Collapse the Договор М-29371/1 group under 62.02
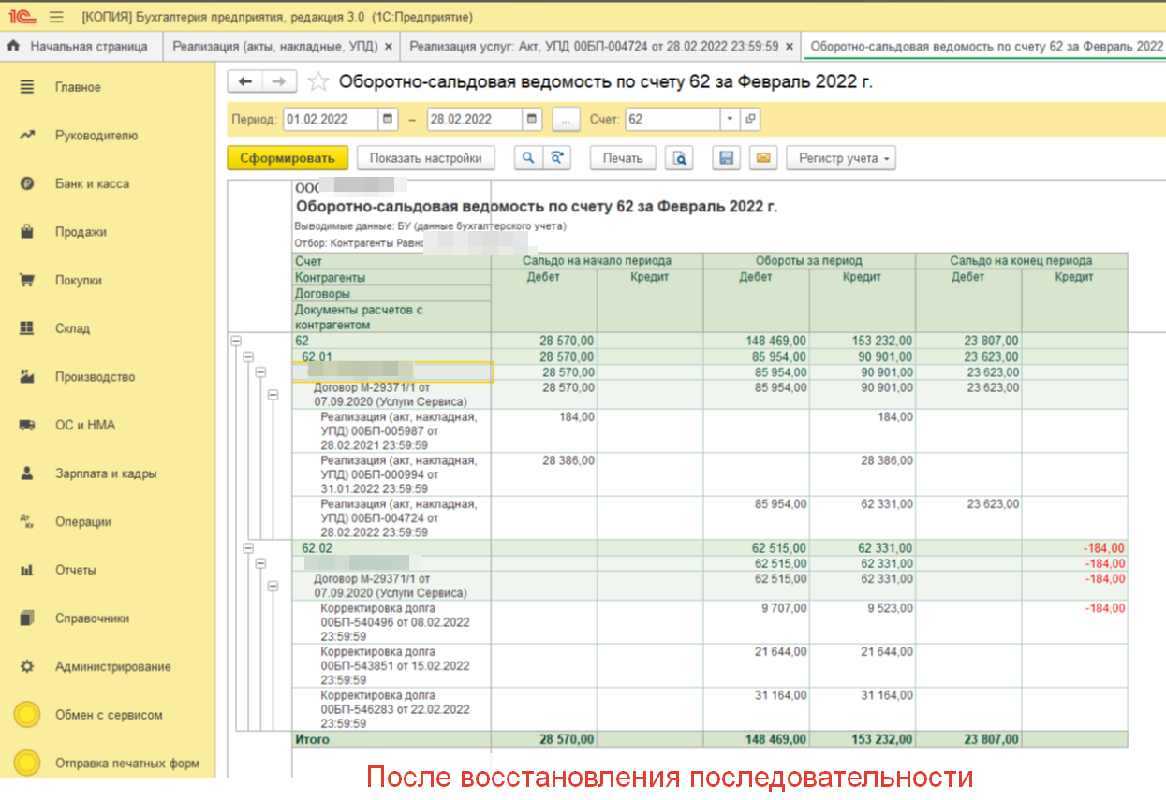This screenshot has width=1166, height=800. [273, 587]
